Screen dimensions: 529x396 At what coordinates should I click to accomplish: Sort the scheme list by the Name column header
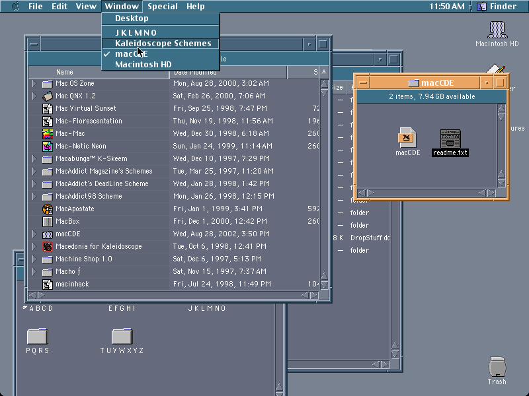click(x=99, y=72)
